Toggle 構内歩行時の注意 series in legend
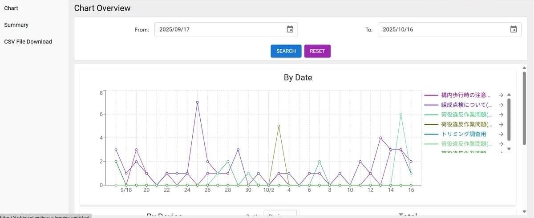Viewport: 534px width, 218px height. pos(465,95)
